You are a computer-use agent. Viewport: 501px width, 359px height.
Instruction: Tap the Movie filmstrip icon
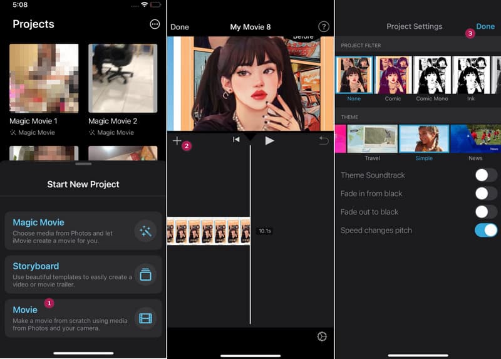145,318
